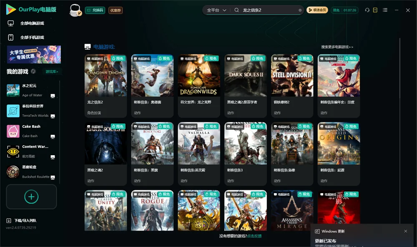This screenshot has height=247, width=417.
Task: Open the user avatar profile
Action: coord(75,10)
